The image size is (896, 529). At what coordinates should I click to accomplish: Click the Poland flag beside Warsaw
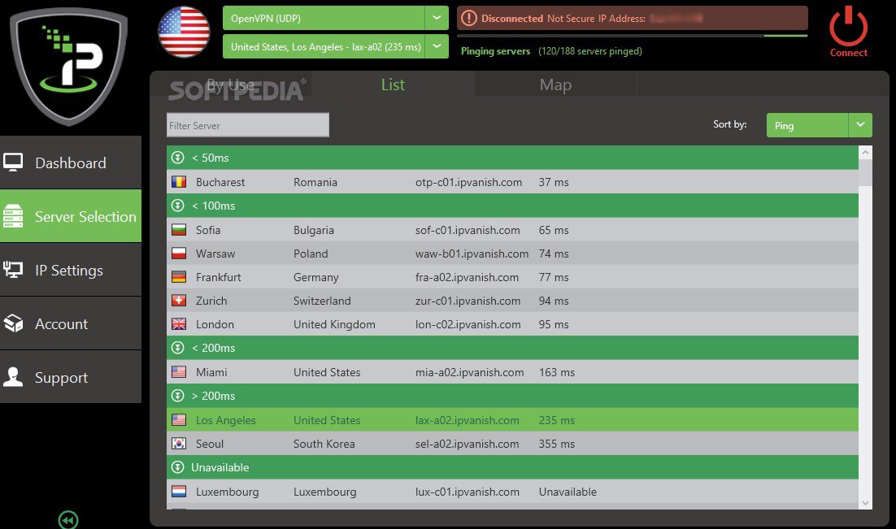click(179, 253)
